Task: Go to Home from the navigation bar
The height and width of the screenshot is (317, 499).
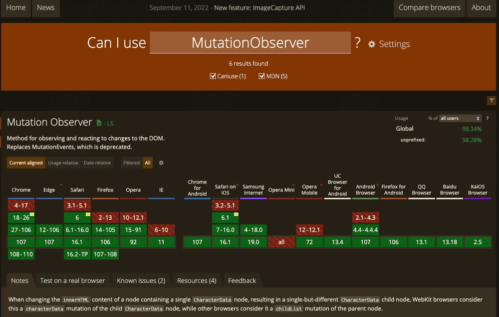Action: pyautogui.click(x=15, y=7)
